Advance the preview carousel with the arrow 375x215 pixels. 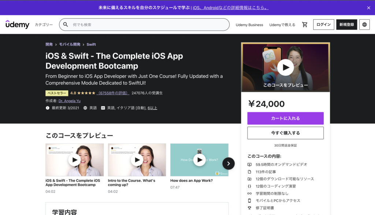click(x=229, y=164)
